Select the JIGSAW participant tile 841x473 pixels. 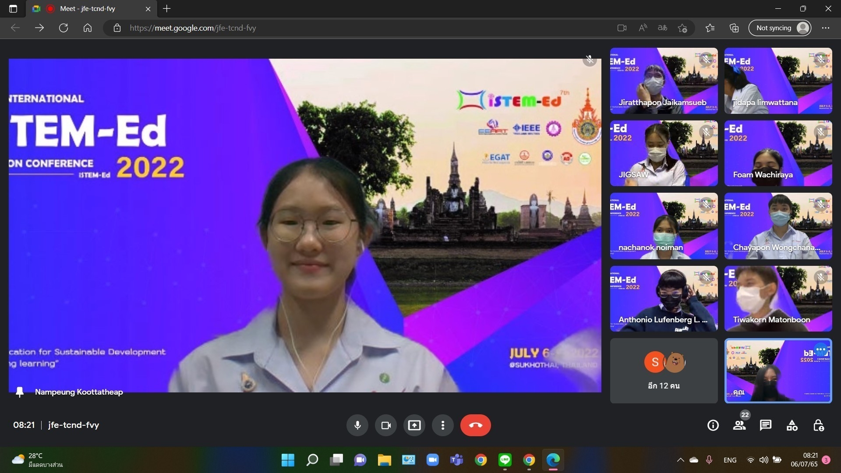[x=664, y=153]
